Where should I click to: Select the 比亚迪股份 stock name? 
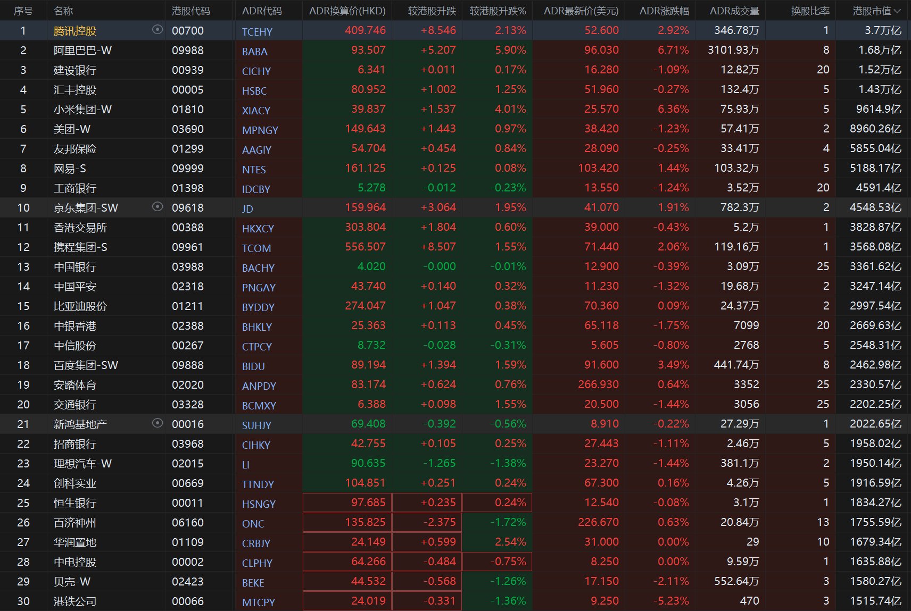[80, 306]
